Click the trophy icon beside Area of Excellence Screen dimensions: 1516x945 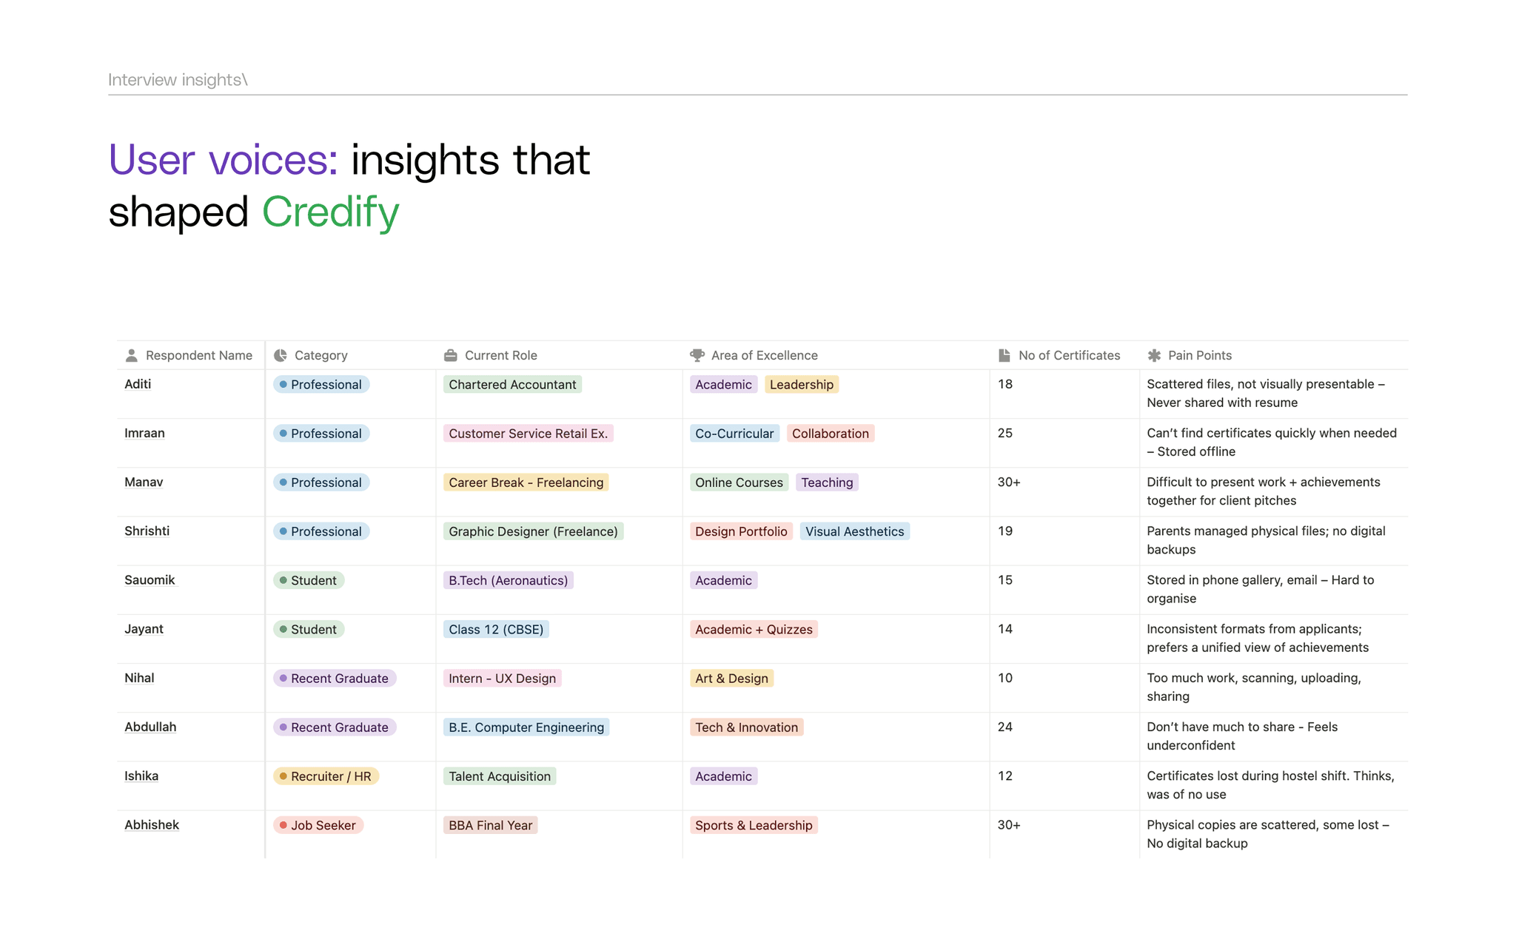coord(697,356)
